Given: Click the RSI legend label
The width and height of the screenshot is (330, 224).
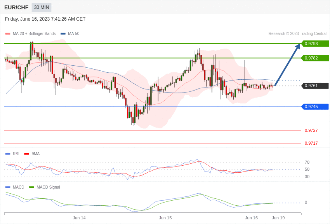Looking at the screenshot, I should [x=16, y=154].
